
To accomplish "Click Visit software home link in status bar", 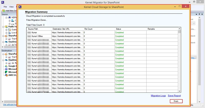I will 10,105.
